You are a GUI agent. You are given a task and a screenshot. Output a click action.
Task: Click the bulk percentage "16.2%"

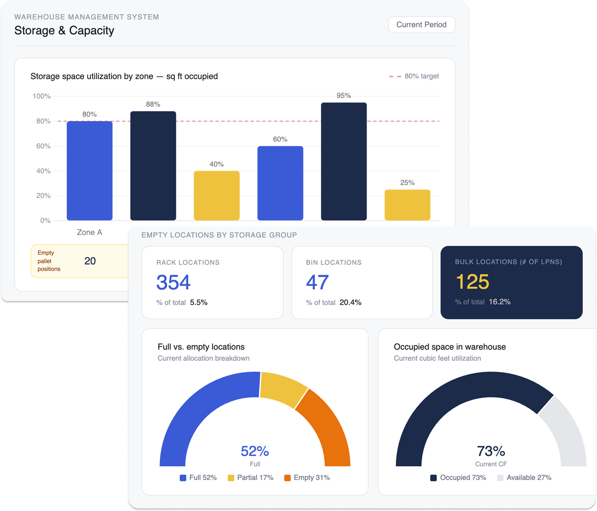(500, 302)
